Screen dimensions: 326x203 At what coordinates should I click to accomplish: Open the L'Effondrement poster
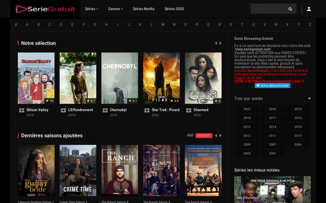click(78, 78)
